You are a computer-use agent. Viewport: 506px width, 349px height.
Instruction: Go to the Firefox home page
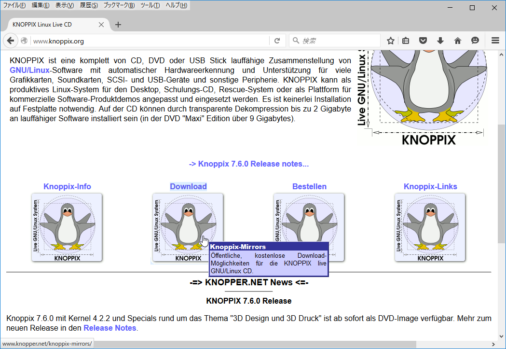tap(458, 41)
